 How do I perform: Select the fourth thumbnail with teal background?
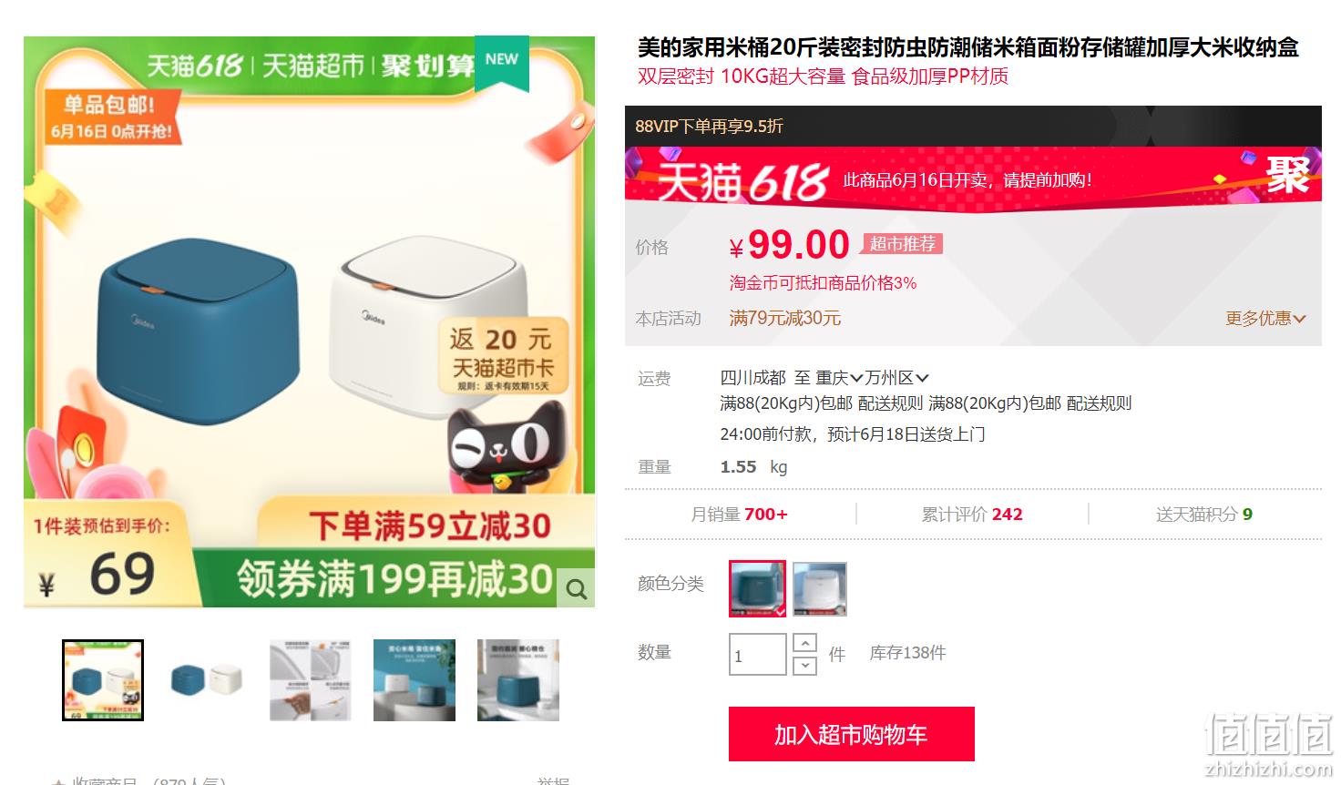415,680
